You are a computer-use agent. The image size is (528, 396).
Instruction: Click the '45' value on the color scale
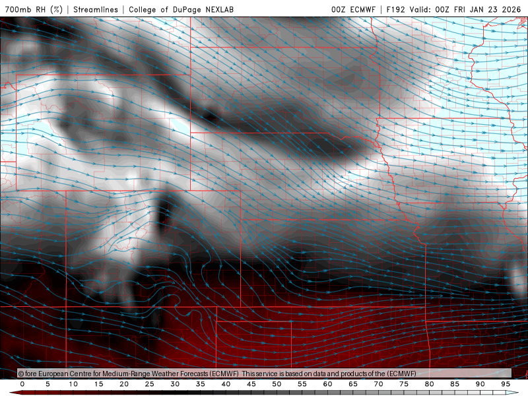pos(251,384)
